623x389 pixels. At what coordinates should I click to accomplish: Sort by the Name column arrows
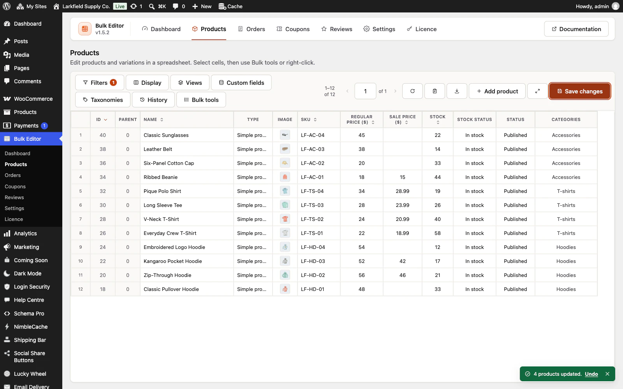coord(162,119)
